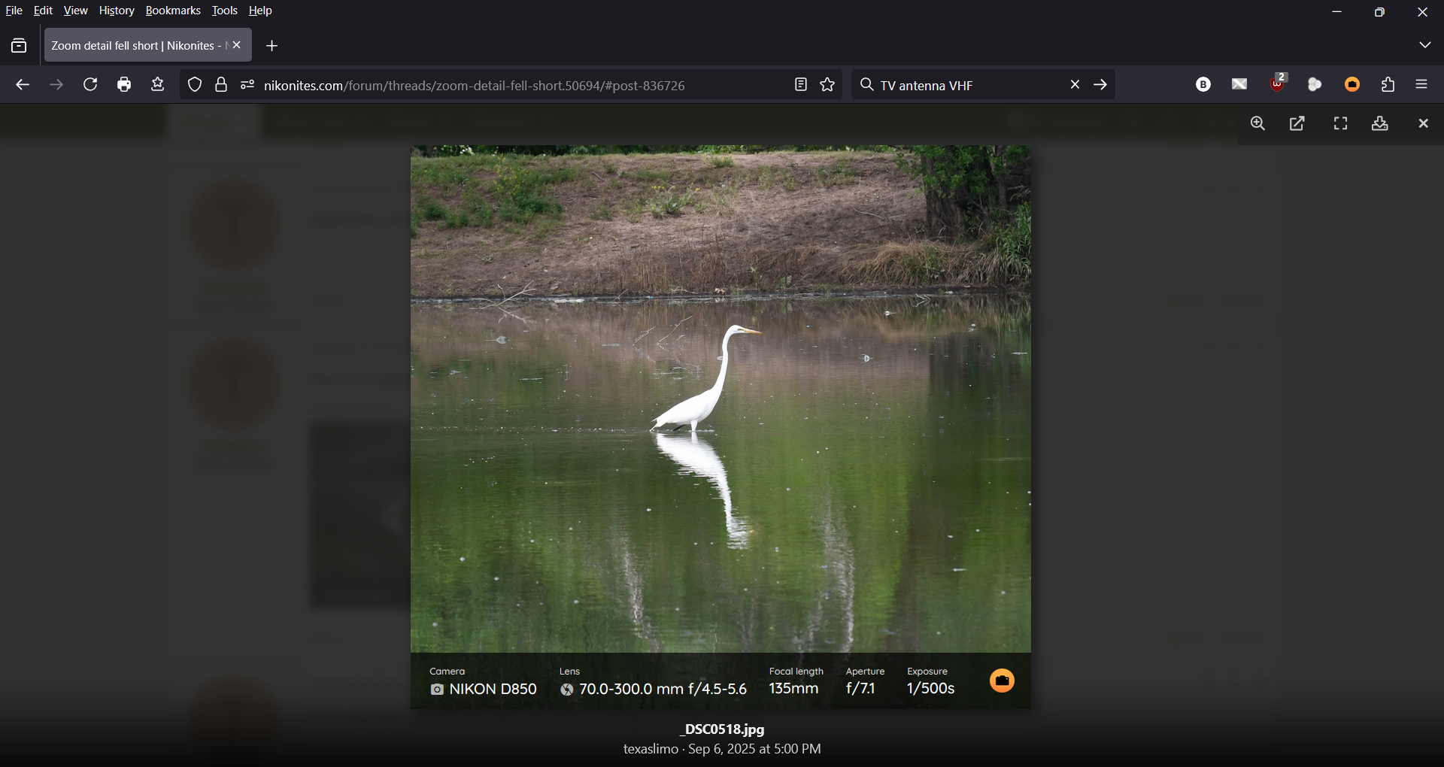The height and width of the screenshot is (767, 1444).
Task: Close the lightbox image viewer
Action: (x=1423, y=124)
